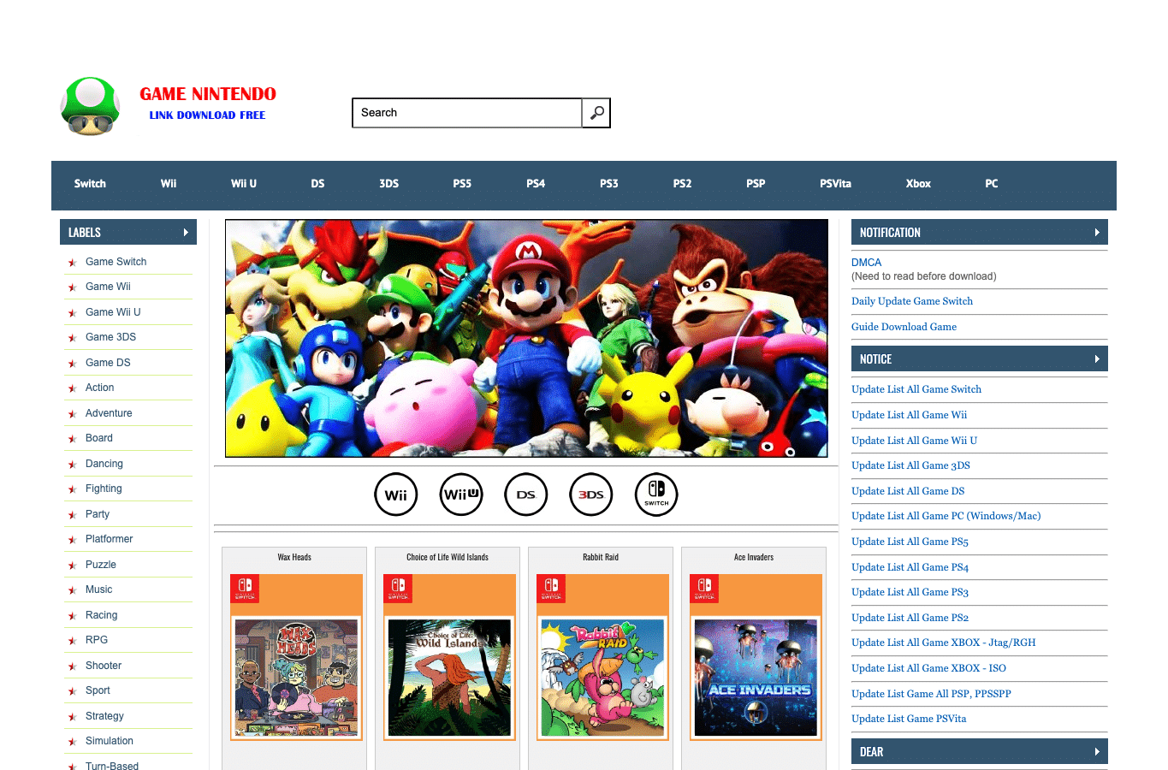
Task: Expand the LABELS panel arrow
Action: pyautogui.click(x=186, y=232)
